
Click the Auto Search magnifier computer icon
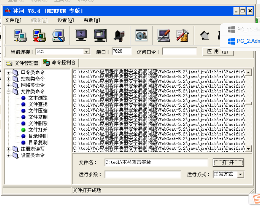click(x=59, y=35)
